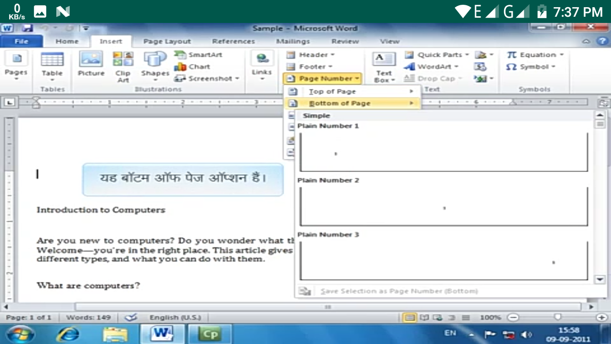Click the Word taskbar button

(x=162, y=334)
